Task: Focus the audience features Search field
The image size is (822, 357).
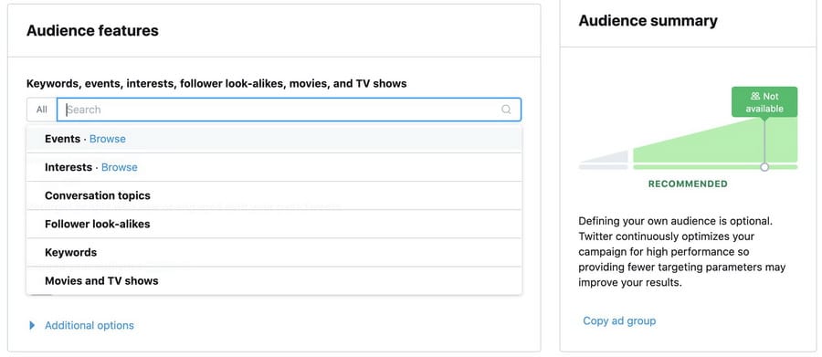Action: (x=289, y=110)
